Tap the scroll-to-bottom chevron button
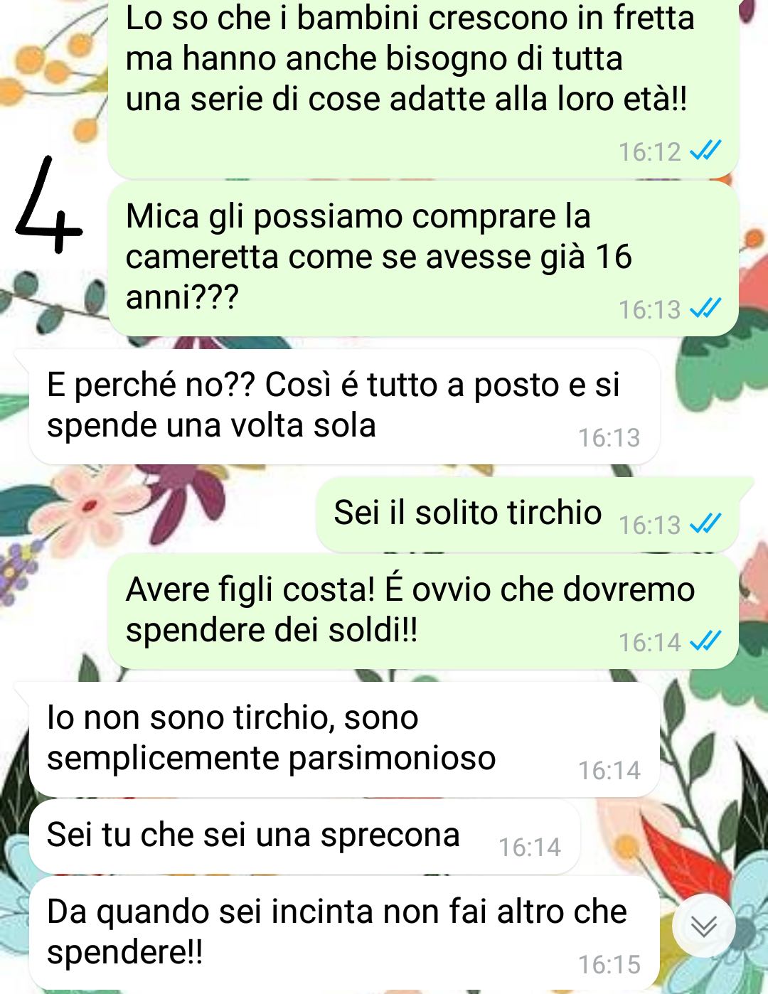The image size is (768, 994). tap(703, 926)
